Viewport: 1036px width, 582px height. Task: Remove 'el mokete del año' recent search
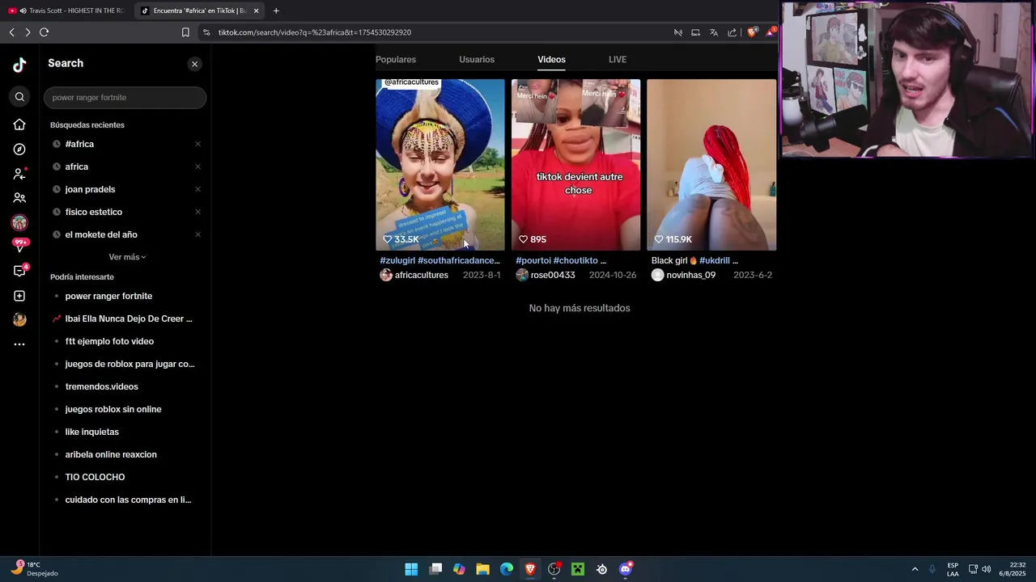[x=197, y=234]
